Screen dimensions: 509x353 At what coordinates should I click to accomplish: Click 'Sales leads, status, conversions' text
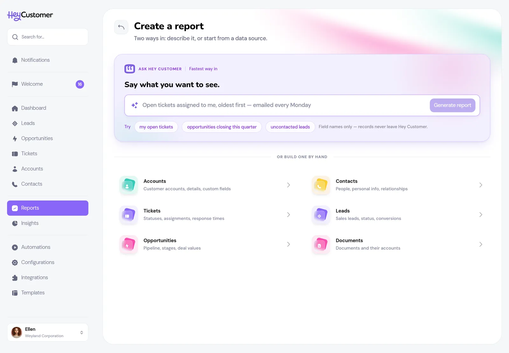tap(368, 219)
